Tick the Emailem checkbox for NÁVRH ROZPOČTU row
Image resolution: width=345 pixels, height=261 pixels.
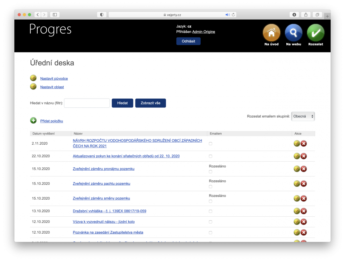[x=210, y=143]
